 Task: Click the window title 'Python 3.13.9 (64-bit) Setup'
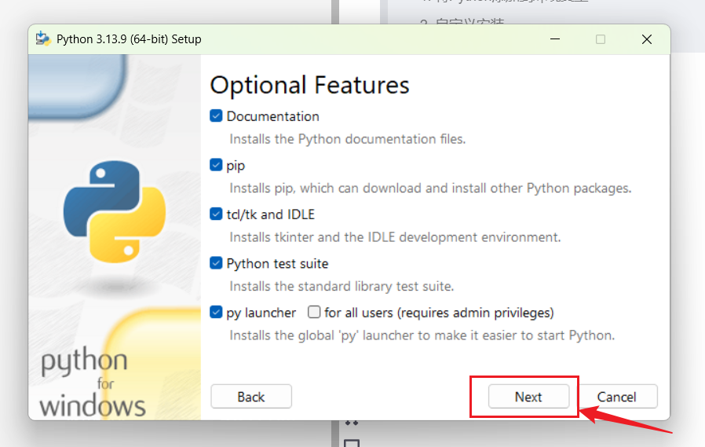pos(129,39)
